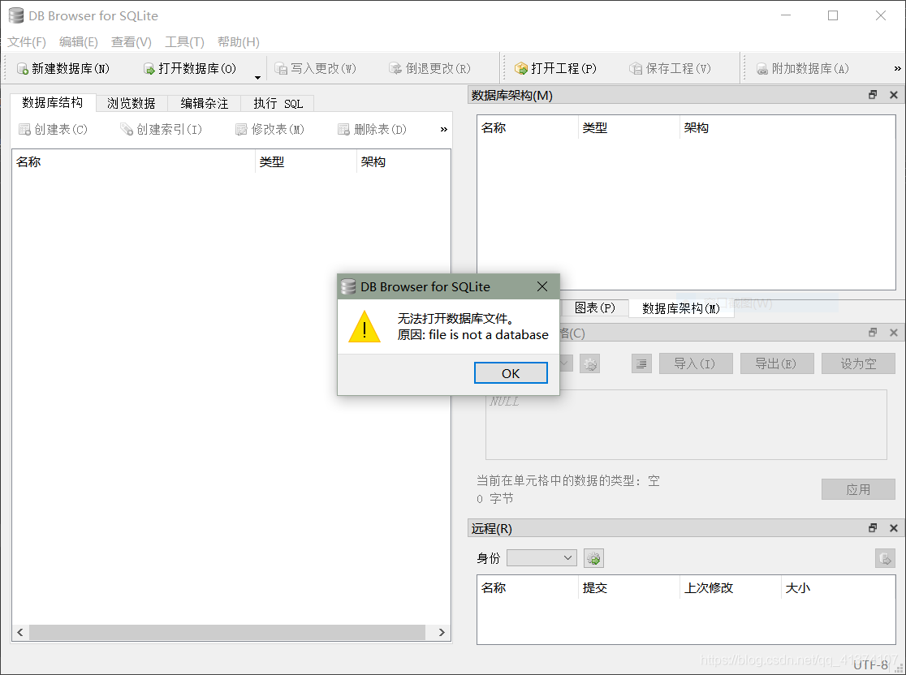Click the toolbar overflow chevron near 附加数据库
Image resolution: width=906 pixels, height=675 pixels.
click(896, 68)
